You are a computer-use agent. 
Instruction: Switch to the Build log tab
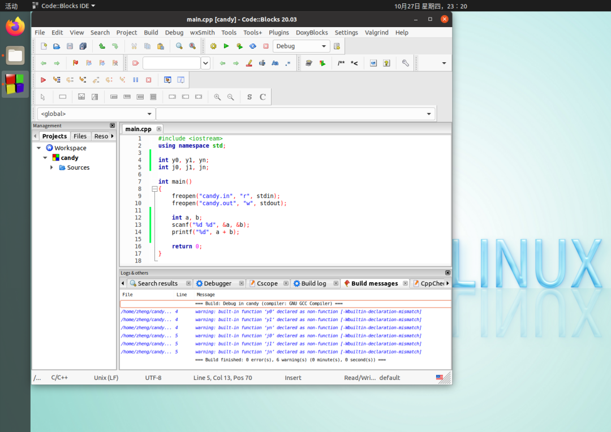coord(313,283)
